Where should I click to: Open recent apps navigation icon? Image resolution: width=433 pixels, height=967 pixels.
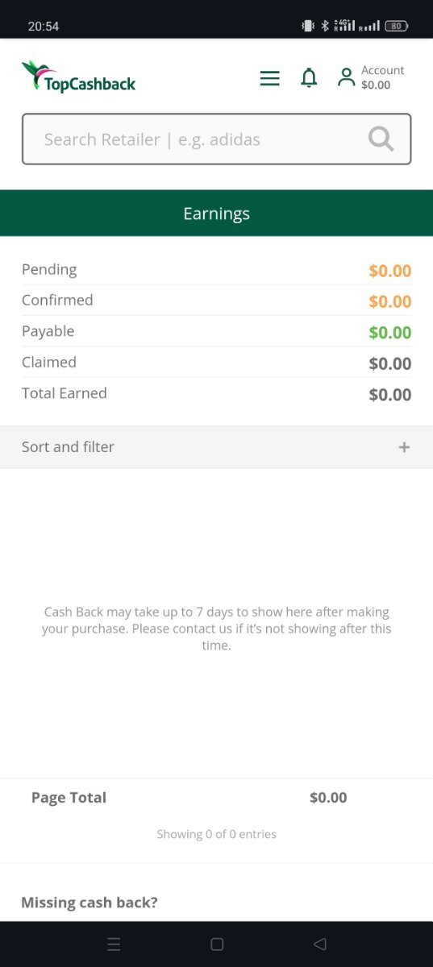pyautogui.click(x=114, y=944)
